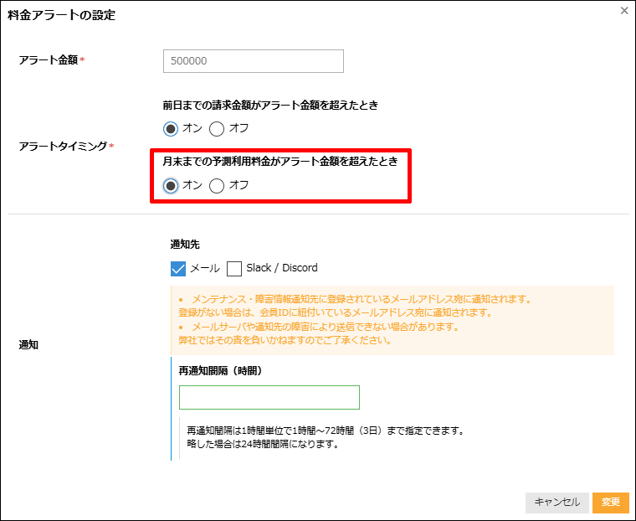
Task: Click the キャンセル button
Action: tap(556, 503)
